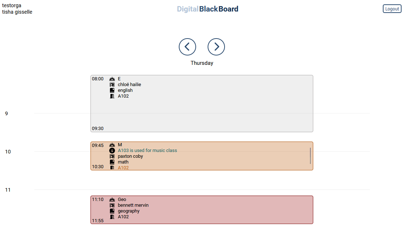Screen dimensions: 403x228
Task: Advance to next day using right arrow
Action: (x=216, y=47)
